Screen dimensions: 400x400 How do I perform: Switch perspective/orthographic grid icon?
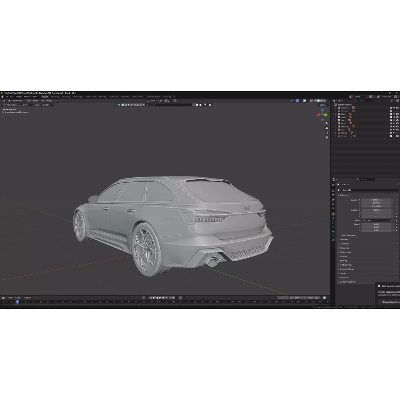click(x=327, y=137)
